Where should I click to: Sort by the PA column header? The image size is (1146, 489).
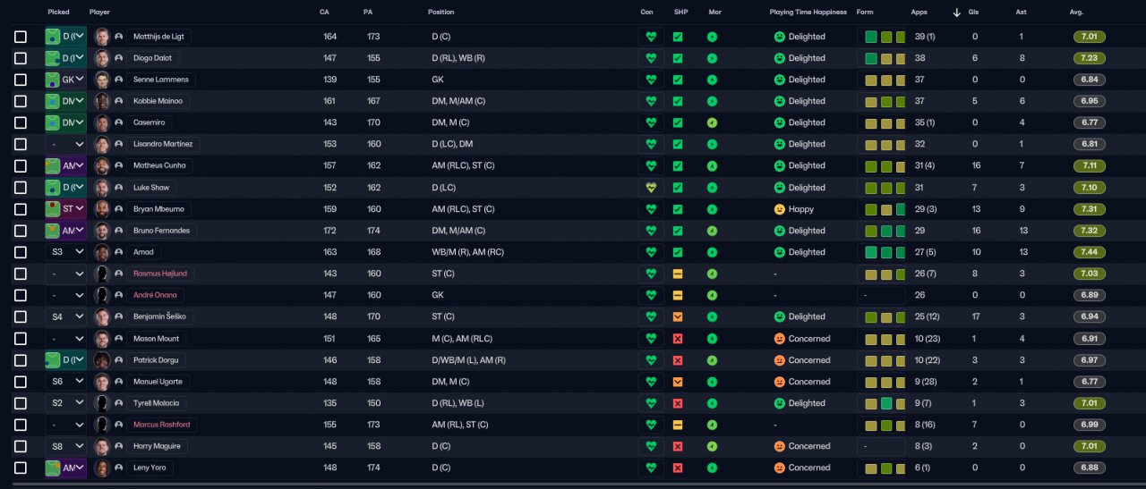[x=368, y=13]
